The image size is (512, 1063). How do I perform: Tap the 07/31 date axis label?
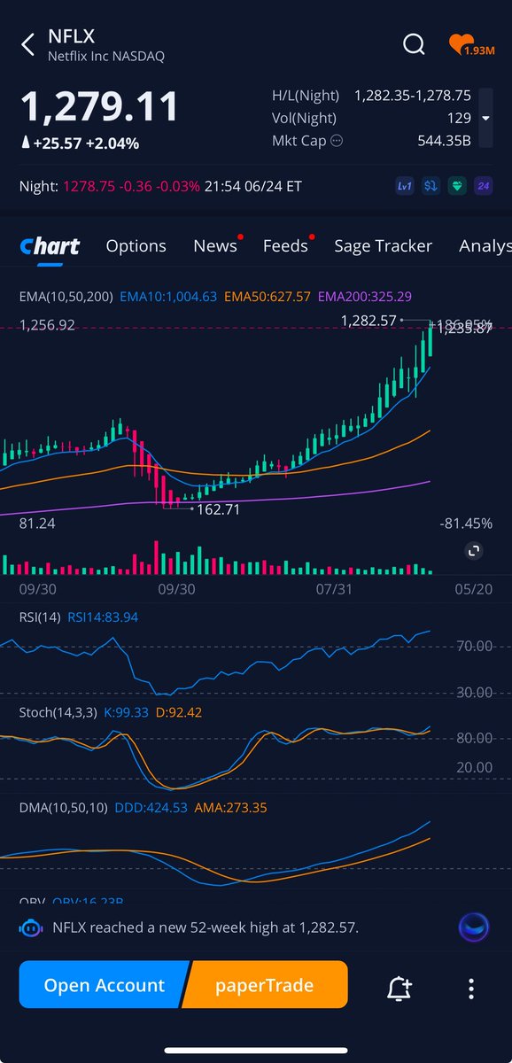coord(334,589)
